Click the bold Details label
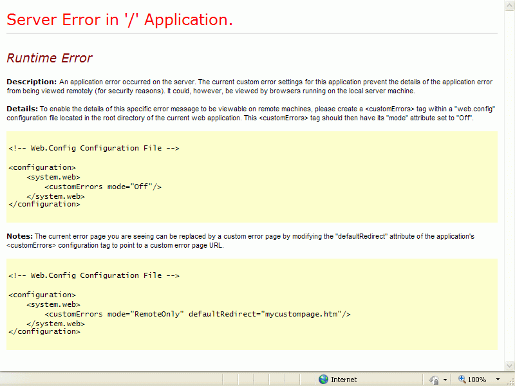The height and width of the screenshot is (386, 515). point(22,109)
